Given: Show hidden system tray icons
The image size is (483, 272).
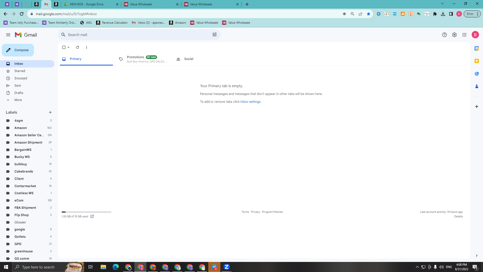Looking at the screenshot, I should point(417,267).
